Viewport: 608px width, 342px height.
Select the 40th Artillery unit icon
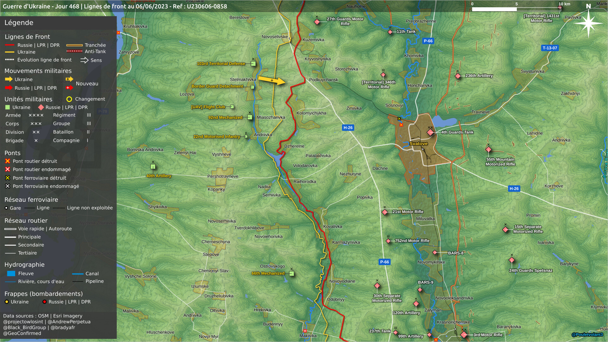153,167
